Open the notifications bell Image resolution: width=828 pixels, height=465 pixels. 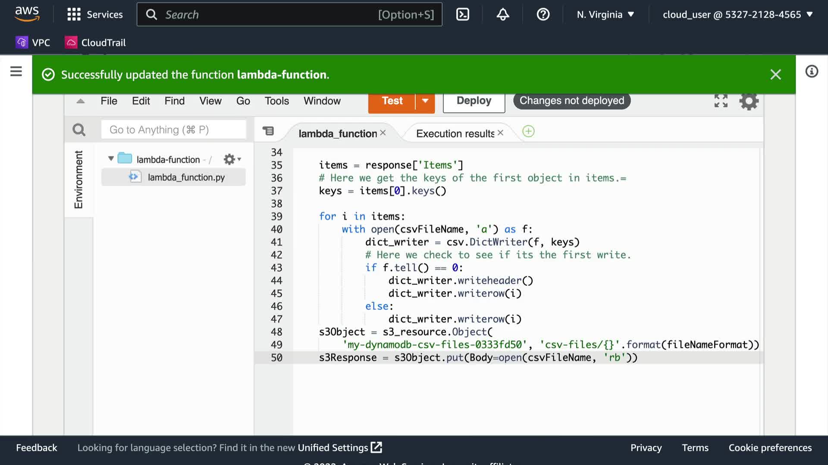(503, 15)
